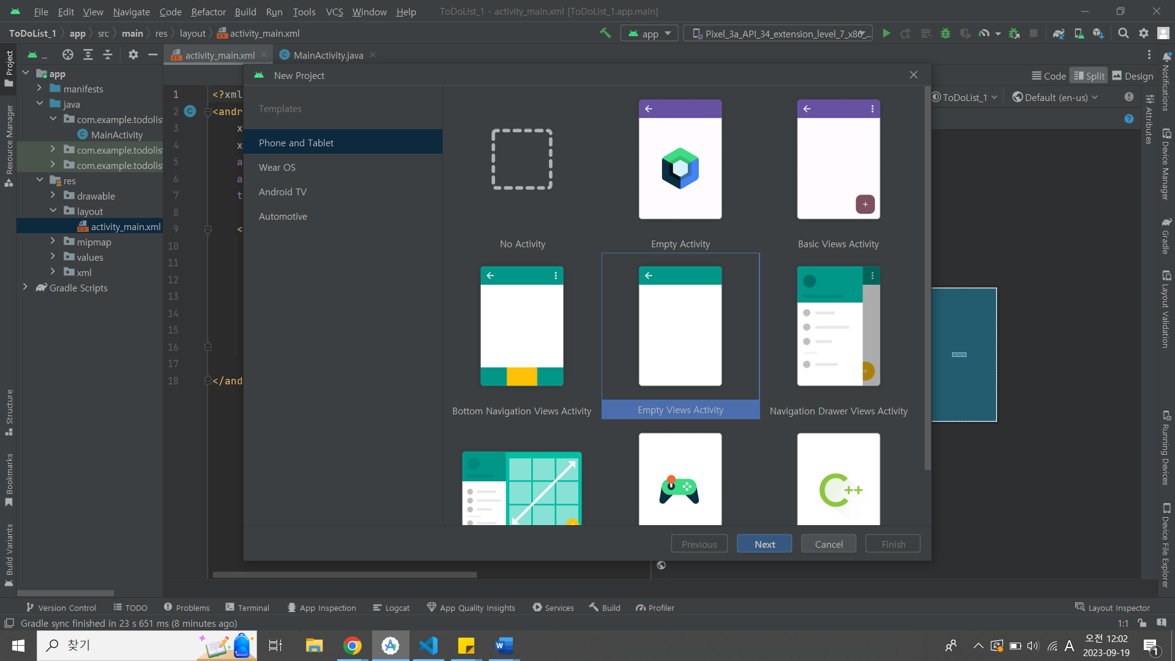Click the Make Project hammer icon
Screen dimensions: 1175x661
click(605, 33)
